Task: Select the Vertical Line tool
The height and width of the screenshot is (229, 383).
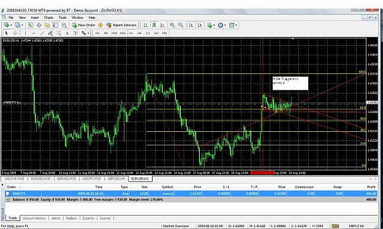Action: (x=25, y=33)
